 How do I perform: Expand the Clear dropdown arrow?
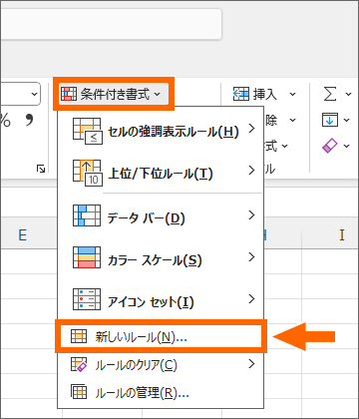(347, 146)
